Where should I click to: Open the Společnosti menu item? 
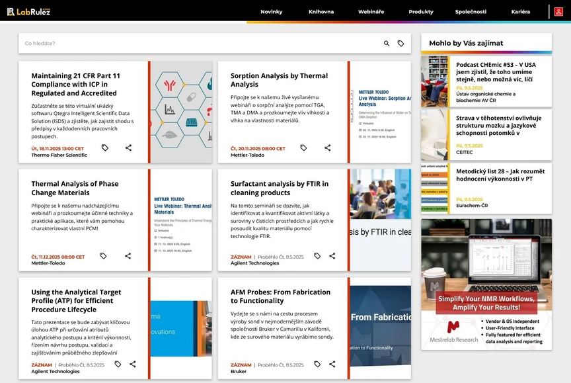[x=471, y=12]
